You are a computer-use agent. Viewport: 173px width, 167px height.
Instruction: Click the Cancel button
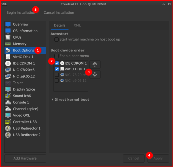tap(134, 158)
